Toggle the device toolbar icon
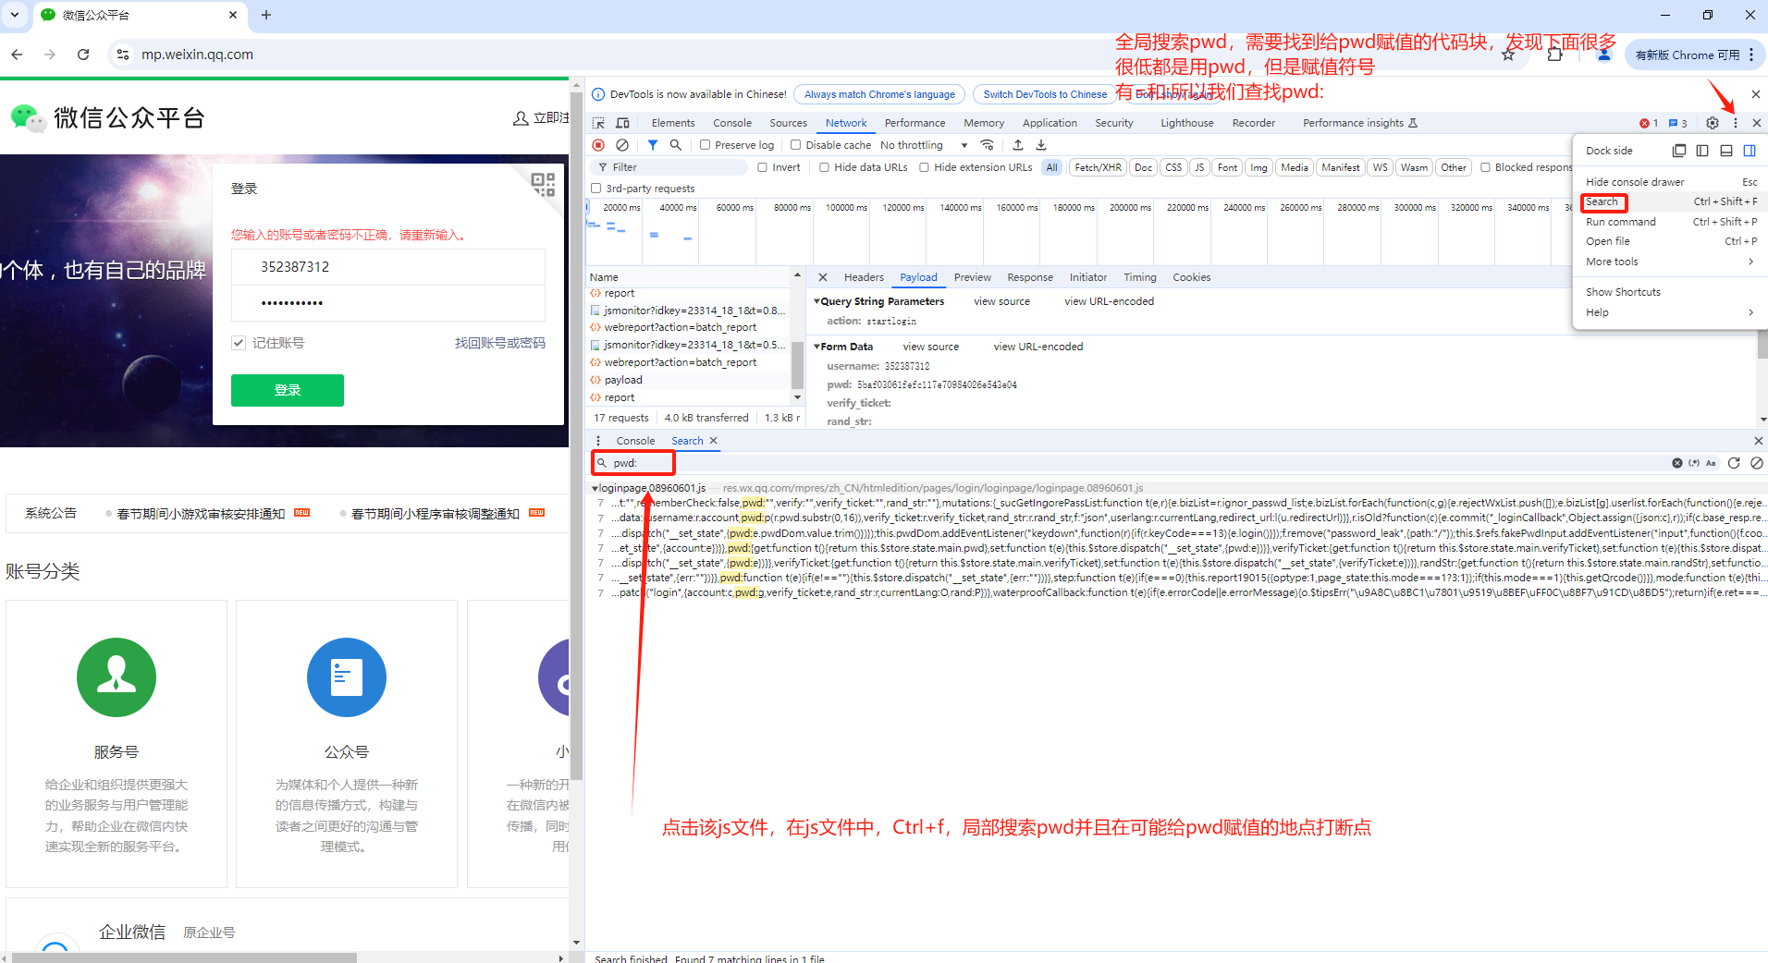Viewport: 1768px width, 963px height. tap(622, 123)
